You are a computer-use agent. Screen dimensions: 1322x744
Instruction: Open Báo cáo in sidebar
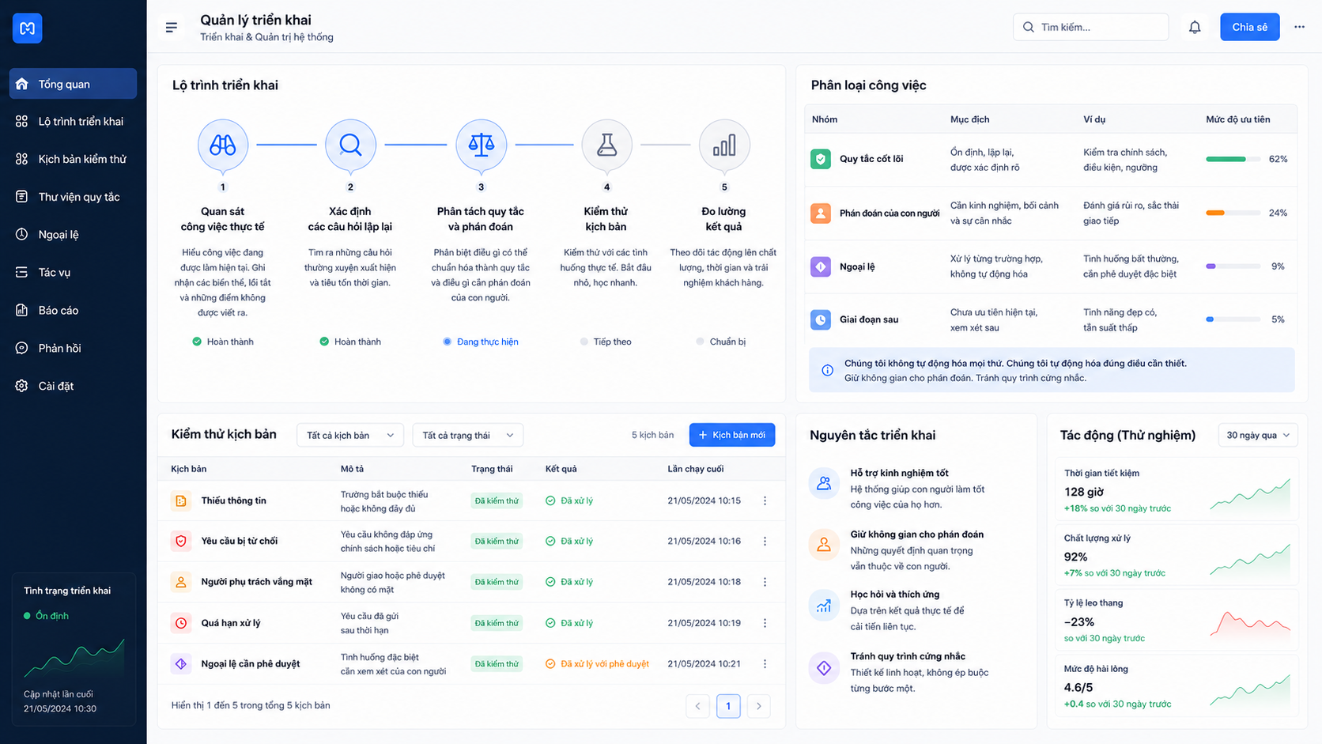coord(73,310)
